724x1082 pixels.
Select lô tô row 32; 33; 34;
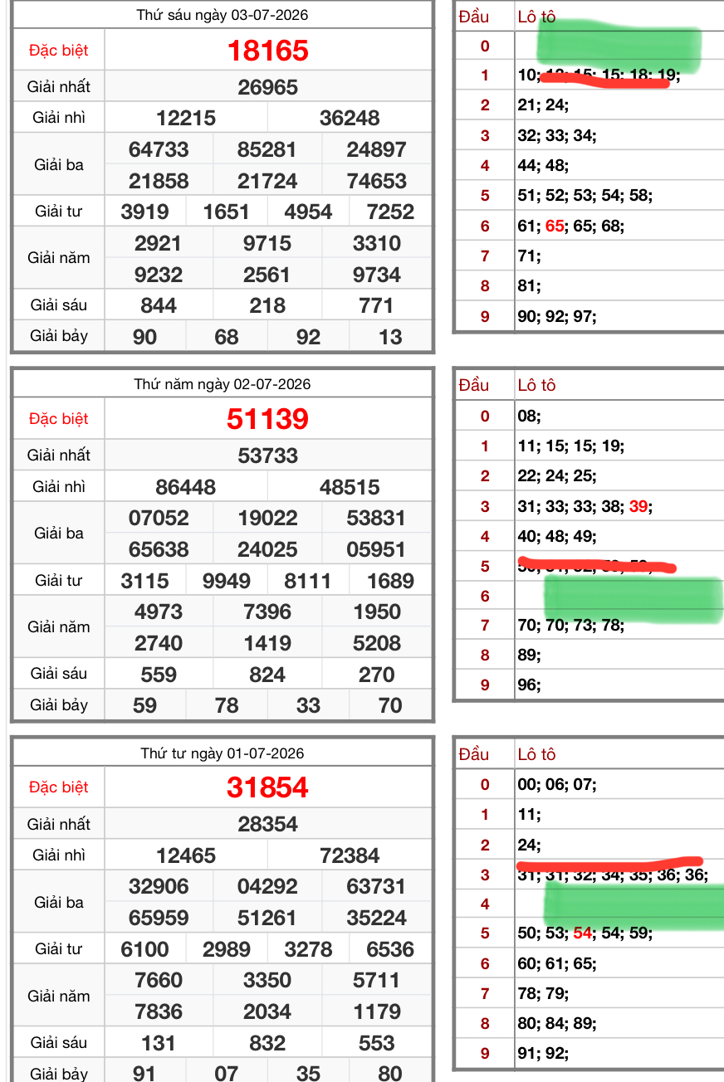556,136
